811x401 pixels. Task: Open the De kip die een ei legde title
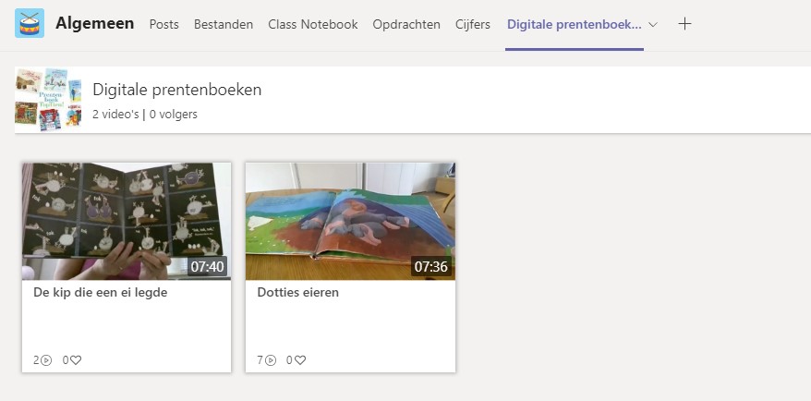pos(101,292)
